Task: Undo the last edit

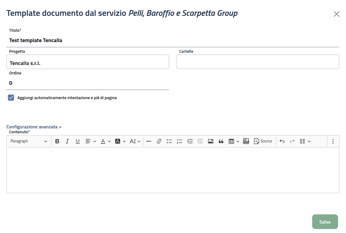Action: [x=282, y=141]
